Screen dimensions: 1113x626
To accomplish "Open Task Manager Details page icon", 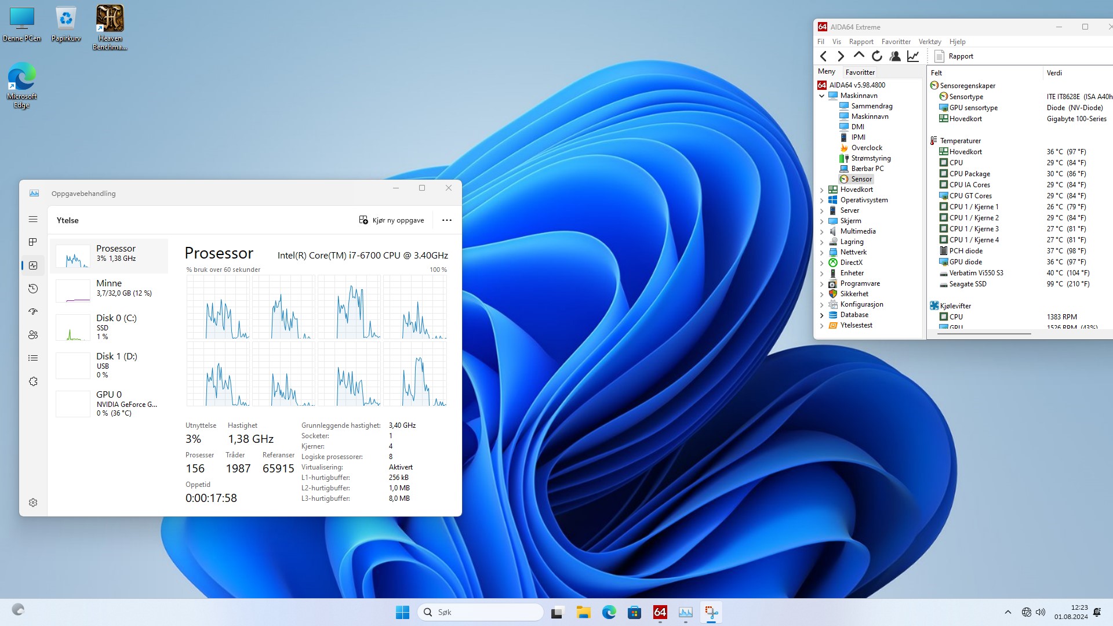I will [x=33, y=358].
